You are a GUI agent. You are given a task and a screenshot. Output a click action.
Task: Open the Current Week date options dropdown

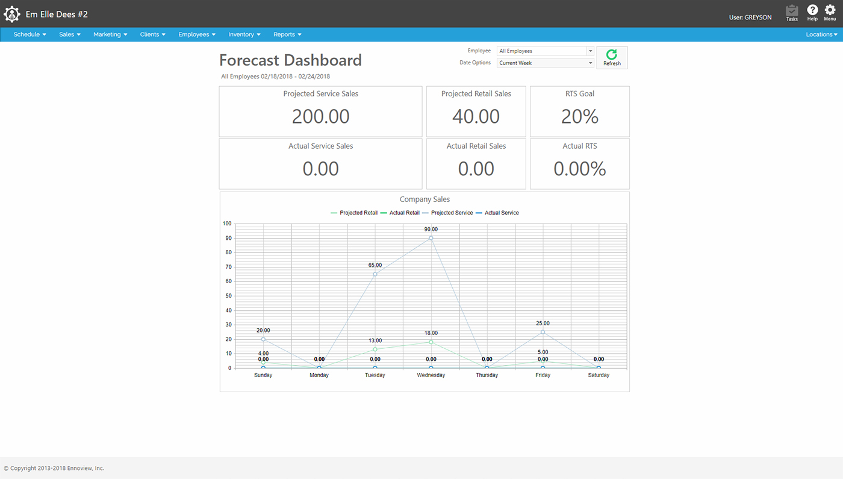coord(546,63)
